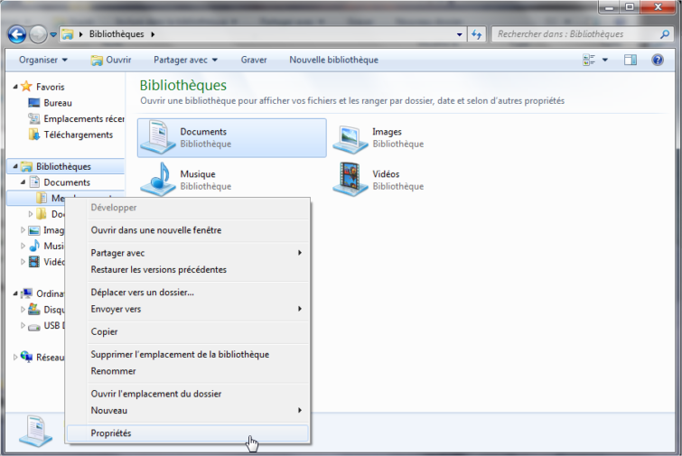This screenshot has width=682, height=456.
Task: Open the Organiser menu
Action: [43, 60]
